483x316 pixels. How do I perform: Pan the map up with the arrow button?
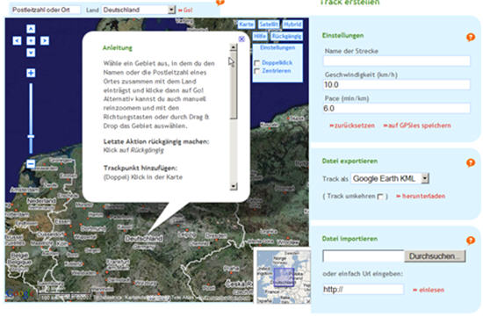click(31, 29)
